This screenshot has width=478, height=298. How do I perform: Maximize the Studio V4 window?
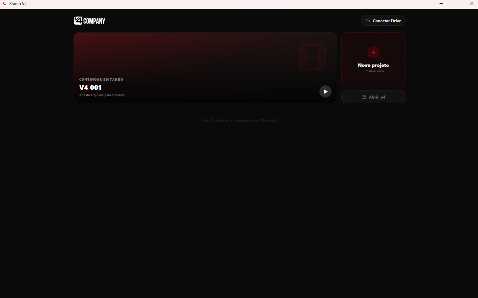(x=456, y=4)
